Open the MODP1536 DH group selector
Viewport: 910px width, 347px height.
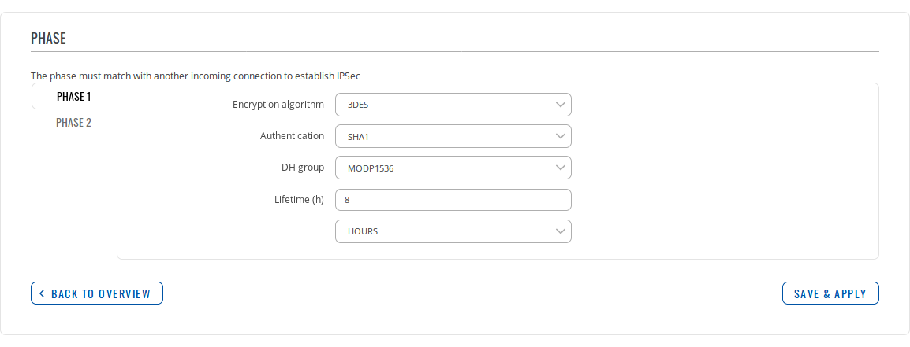(453, 168)
